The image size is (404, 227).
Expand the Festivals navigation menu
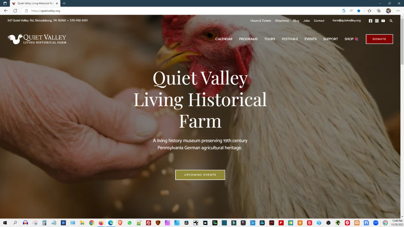click(x=290, y=39)
